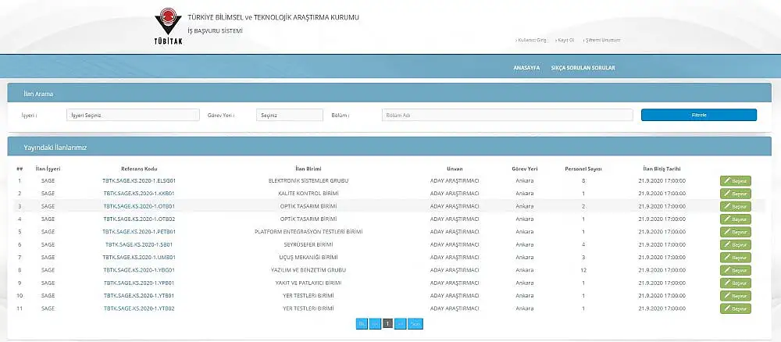This screenshot has width=781, height=342.
Task: Focus the Bölüm Adı input field
Action: coord(508,115)
